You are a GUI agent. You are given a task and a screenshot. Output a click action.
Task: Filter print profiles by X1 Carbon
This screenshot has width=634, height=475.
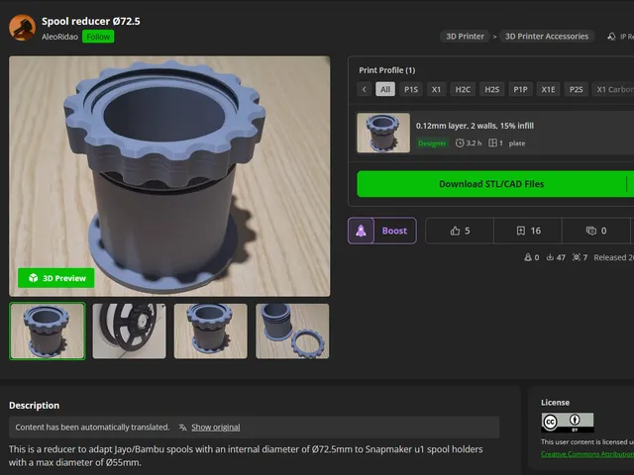point(613,89)
